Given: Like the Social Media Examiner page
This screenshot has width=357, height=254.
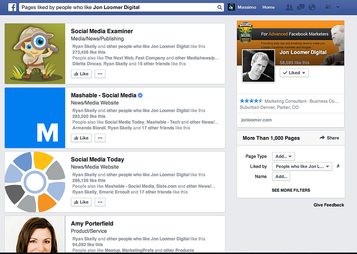Looking at the screenshot, I should tap(81, 74).
